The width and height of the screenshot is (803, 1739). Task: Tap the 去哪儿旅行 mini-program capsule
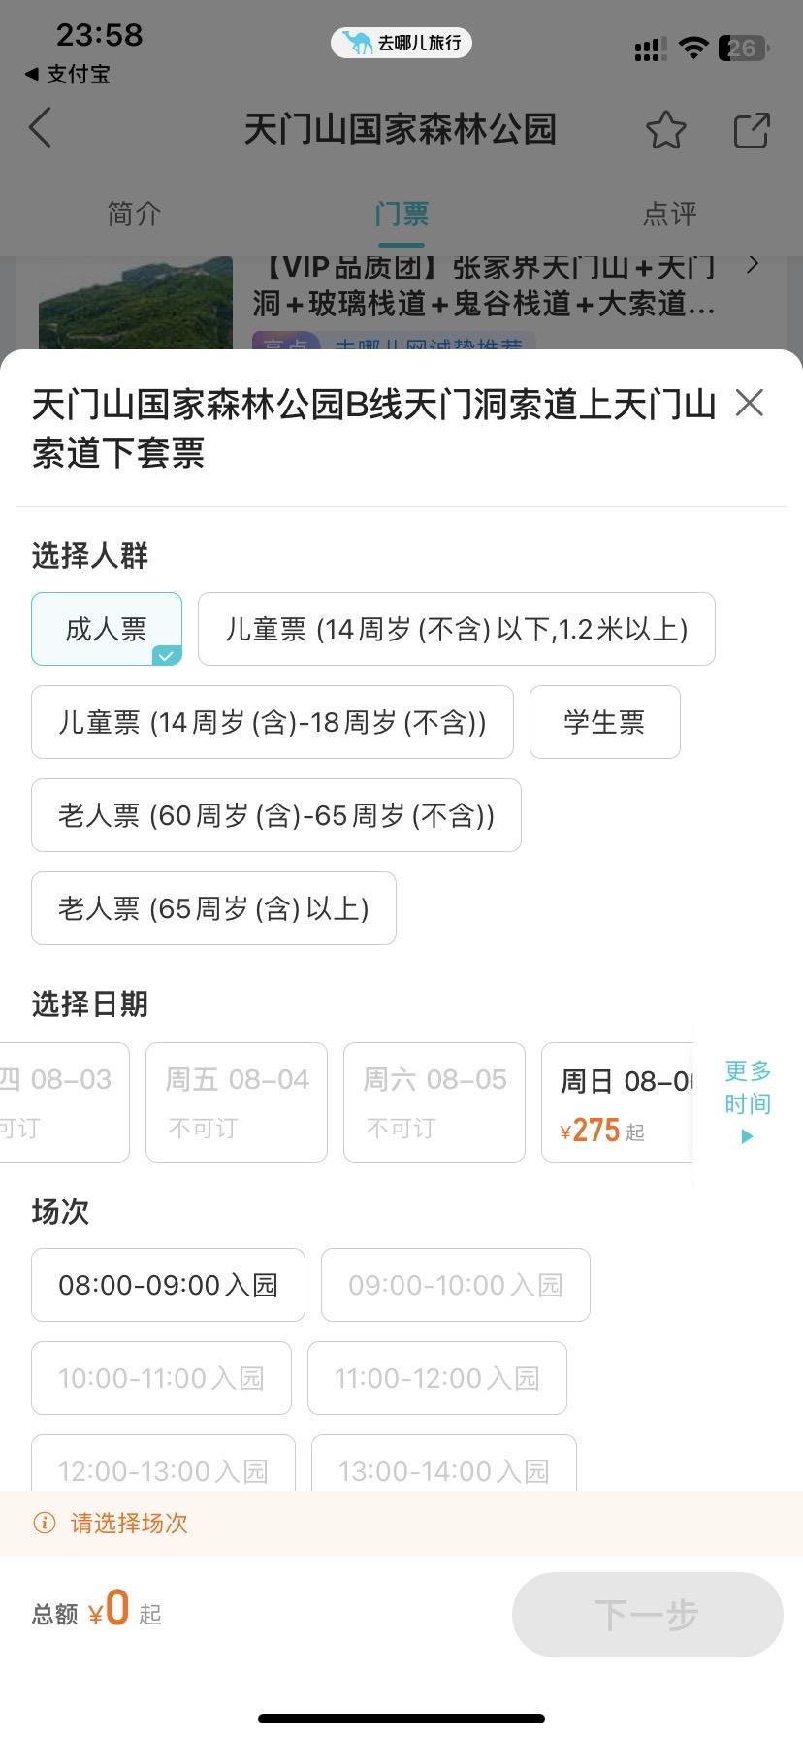(401, 43)
